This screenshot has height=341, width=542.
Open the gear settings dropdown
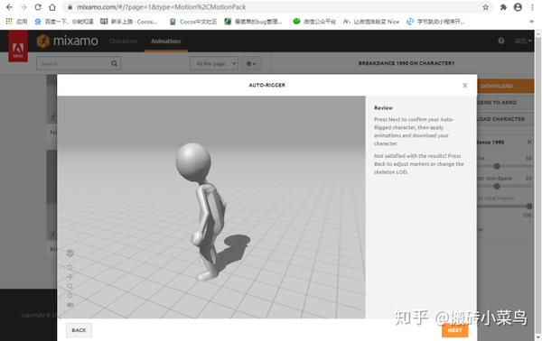(251, 63)
